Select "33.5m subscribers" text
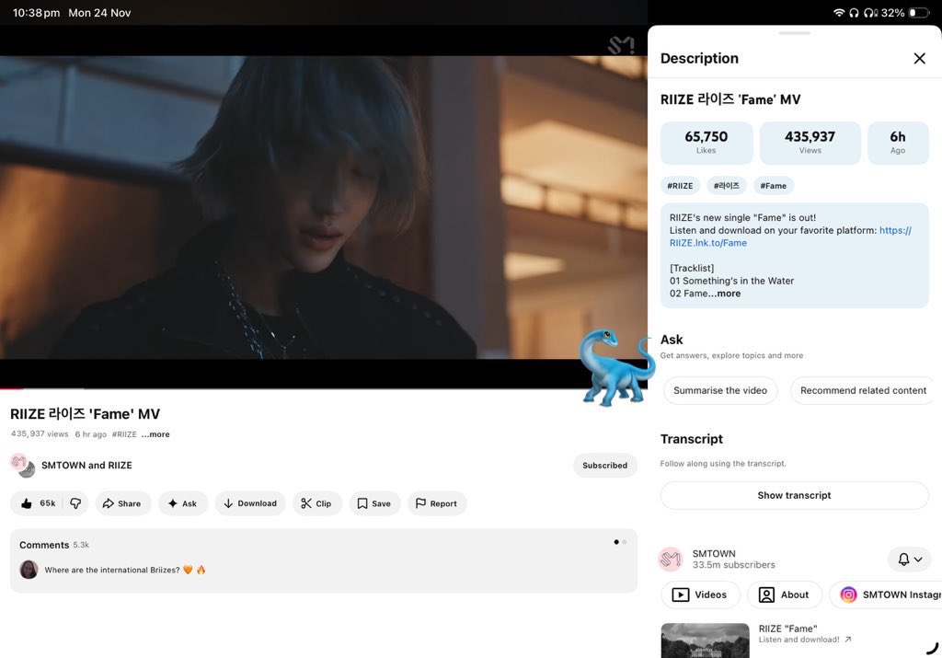 [733, 565]
